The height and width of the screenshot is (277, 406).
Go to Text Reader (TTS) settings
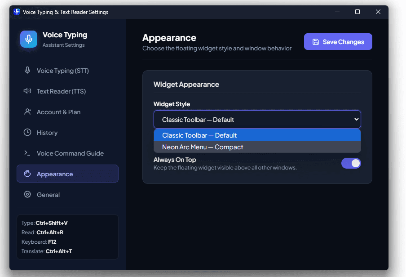tap(67, 91)
